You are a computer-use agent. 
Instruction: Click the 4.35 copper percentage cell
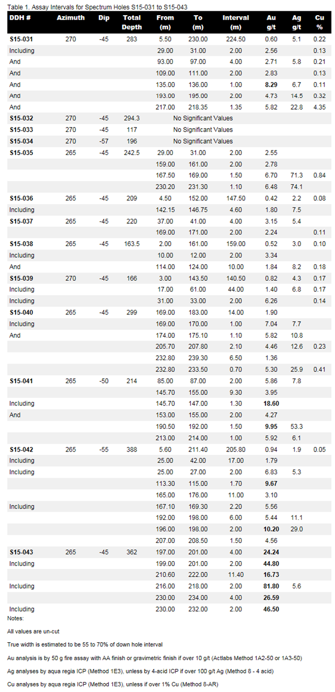click(x=319, y=107)
